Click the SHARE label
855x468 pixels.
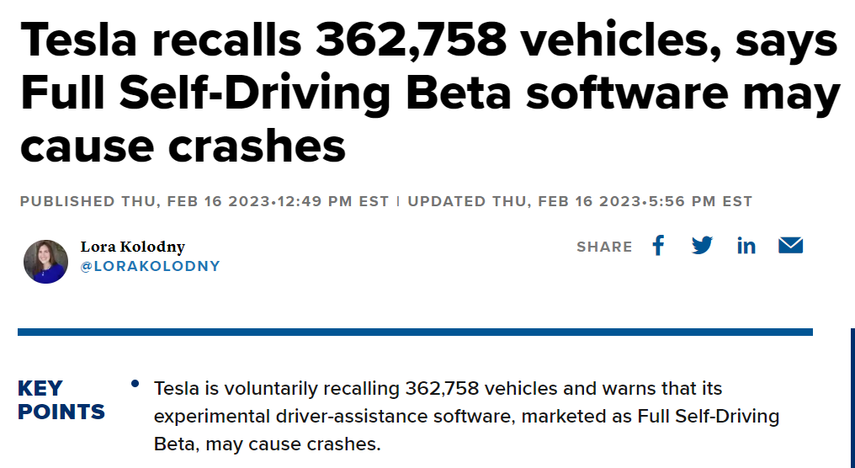pyautogui.click(x=604, y=247)
